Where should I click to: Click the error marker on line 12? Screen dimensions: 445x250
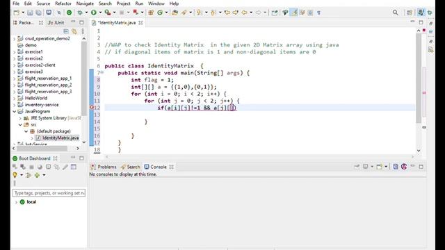tap(92, 108)
